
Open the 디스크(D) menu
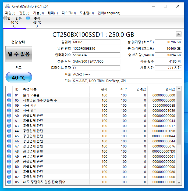(x=69, y=13)
